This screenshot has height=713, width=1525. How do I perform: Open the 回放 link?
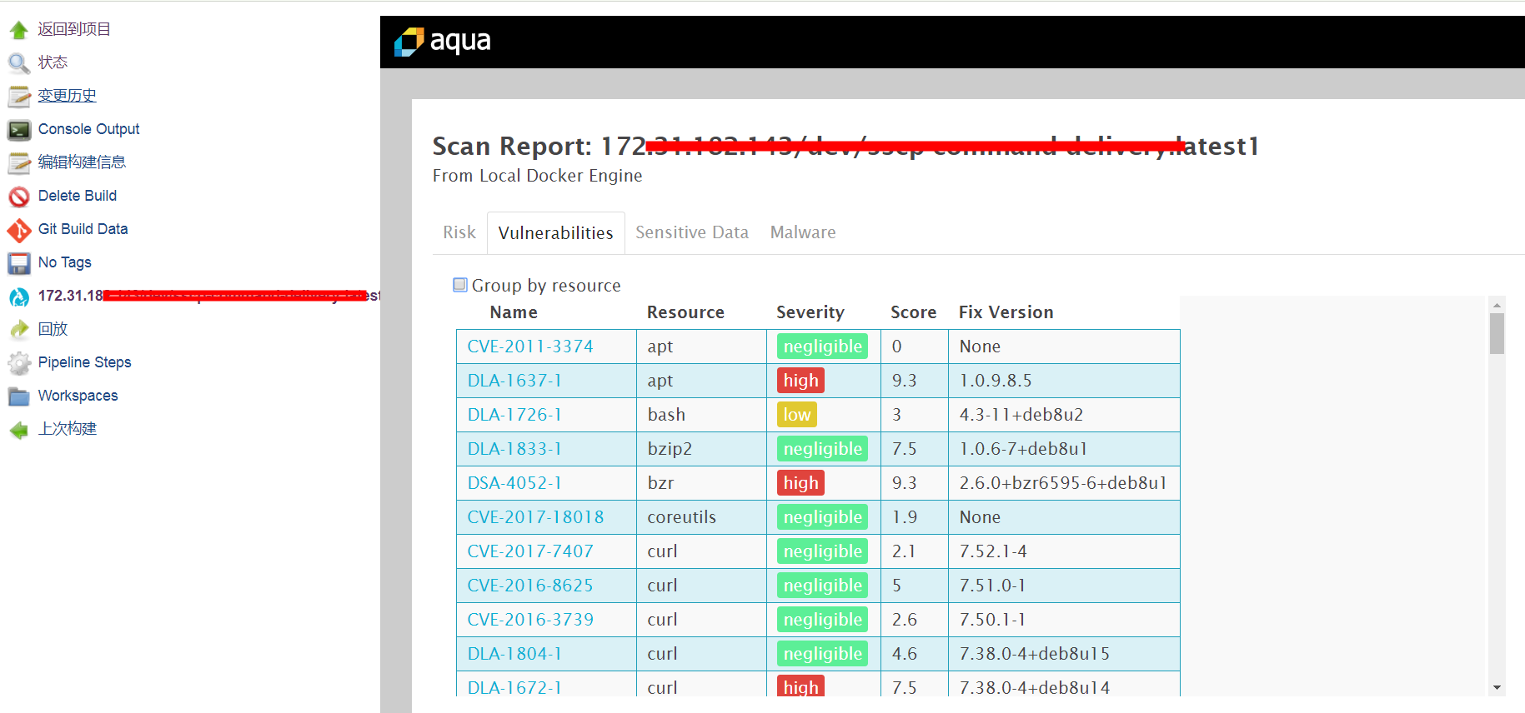coord(53,329)
